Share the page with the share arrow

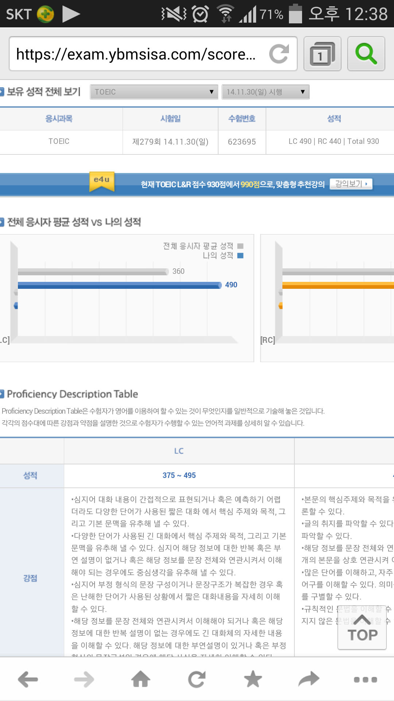pyautogui.click(x=309, y=679)
